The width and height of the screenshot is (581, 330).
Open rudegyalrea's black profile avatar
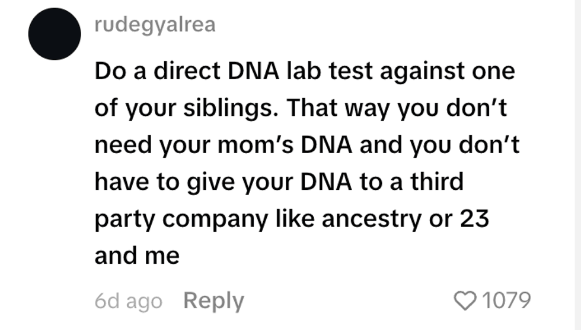[x=55, y=34]
